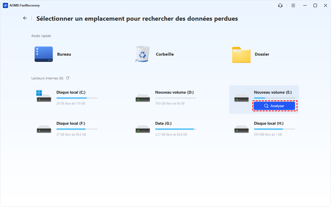Image resolution: width=331 pixels, height=207 pixels.
Task: Click the AOMEI FastRecovery logo icon
Action: point(5,5)
